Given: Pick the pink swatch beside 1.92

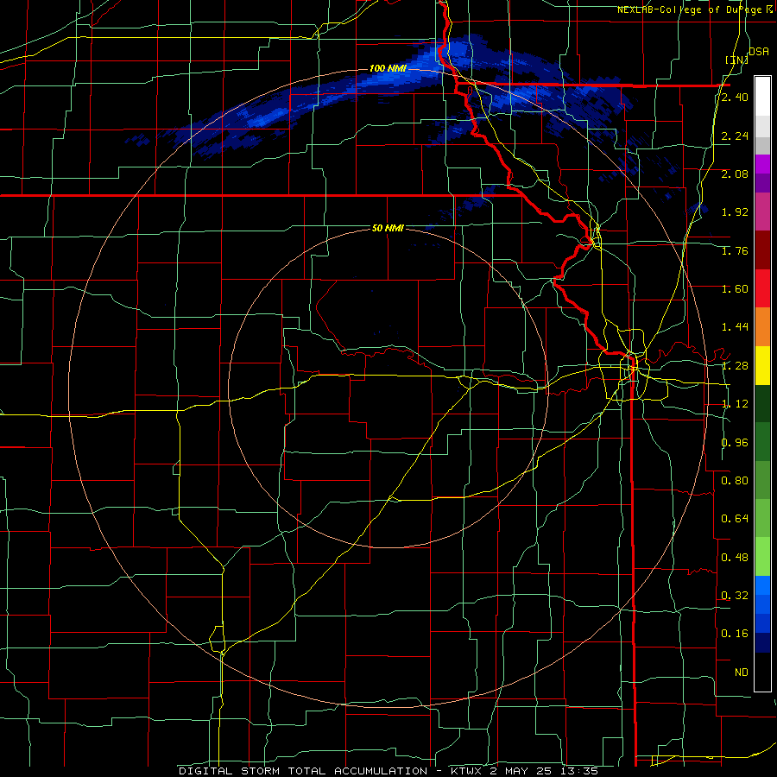Looking at the screenshot, I should (x=762, y=212).
